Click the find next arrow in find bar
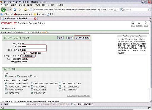Screen dimensions: 152x110 pyautogui.click(x=28, y=104)
